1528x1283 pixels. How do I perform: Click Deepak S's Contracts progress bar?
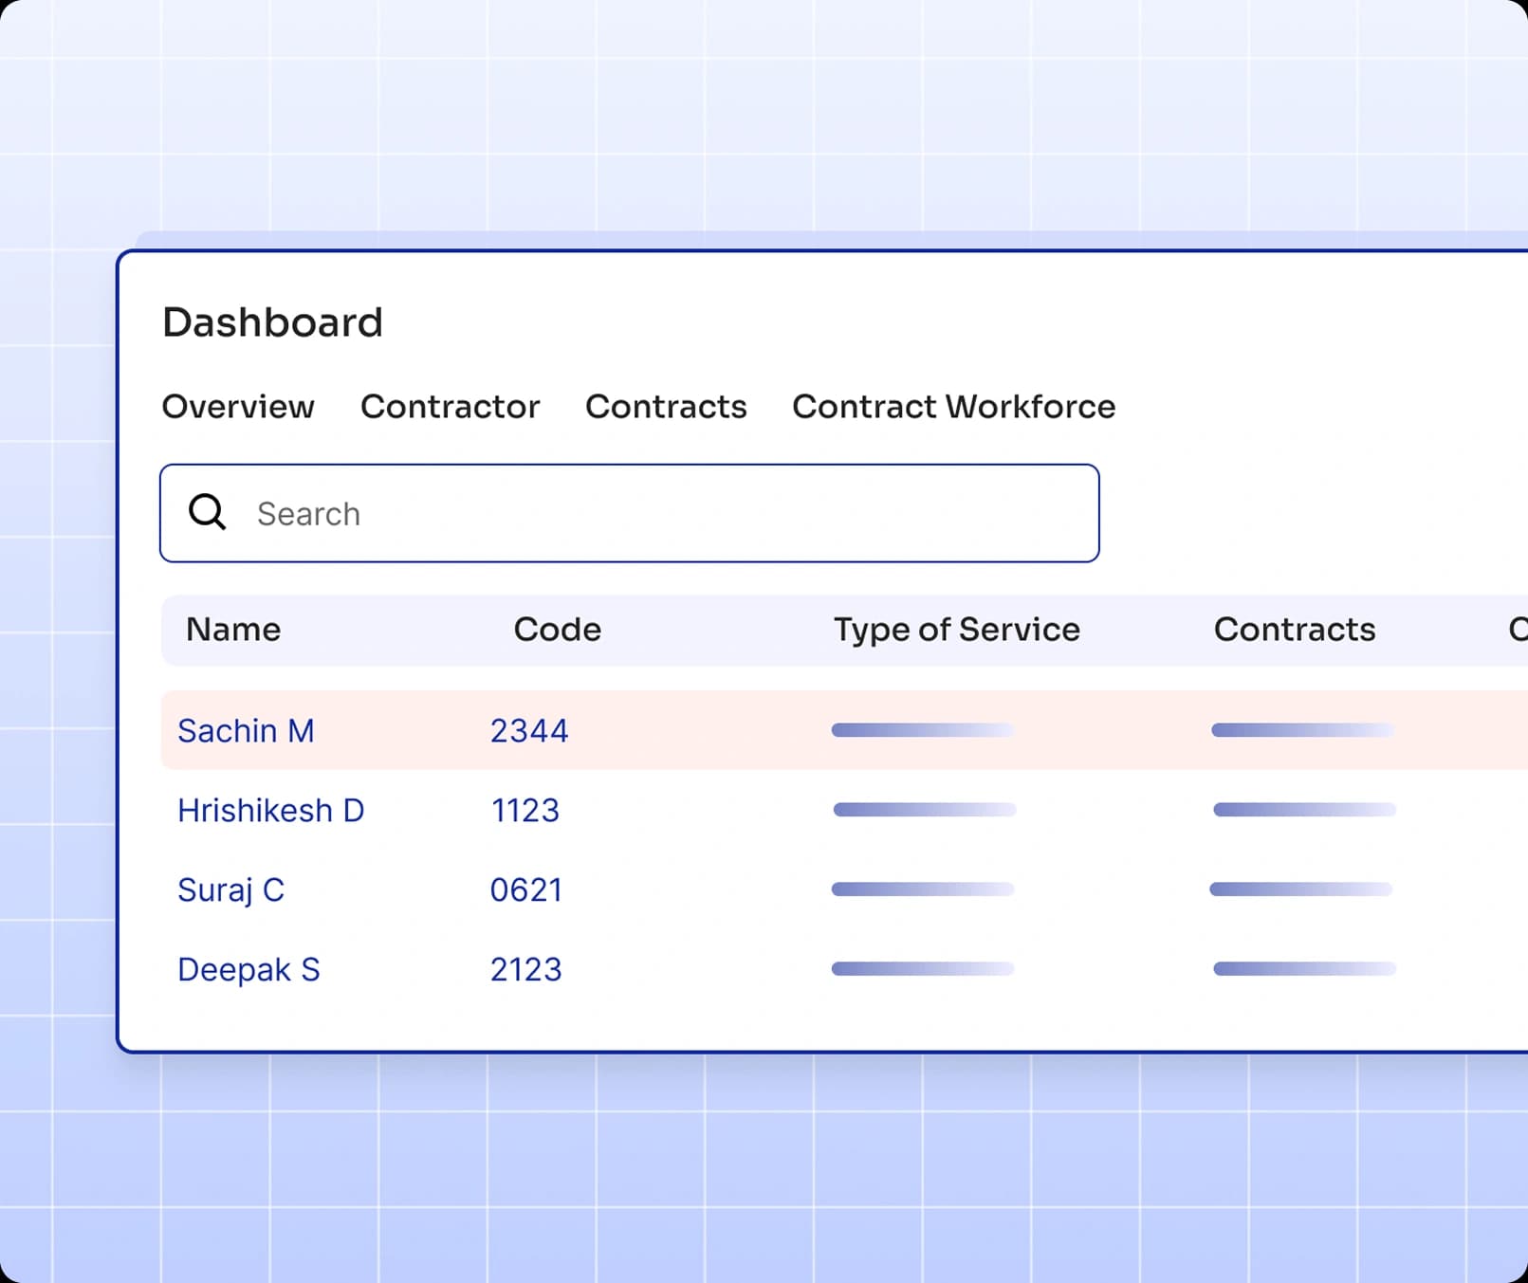(x=1301, y=969)
